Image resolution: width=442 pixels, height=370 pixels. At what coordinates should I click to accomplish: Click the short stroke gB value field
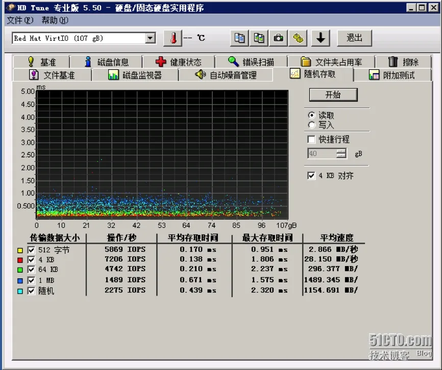[x=322, y=153]
